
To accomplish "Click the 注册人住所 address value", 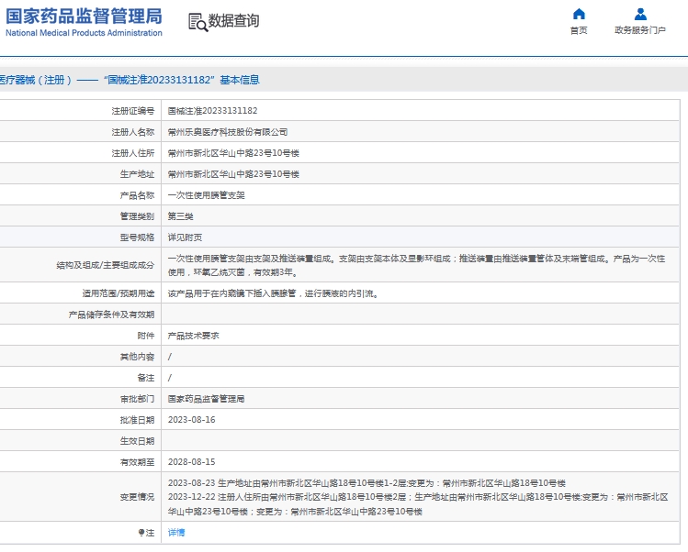I will (x=233, y=153).
